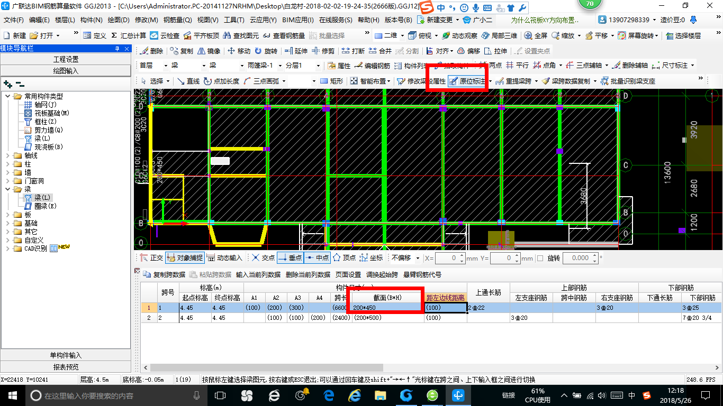Pick the 延伸 extend tool

tap(296, 51)
